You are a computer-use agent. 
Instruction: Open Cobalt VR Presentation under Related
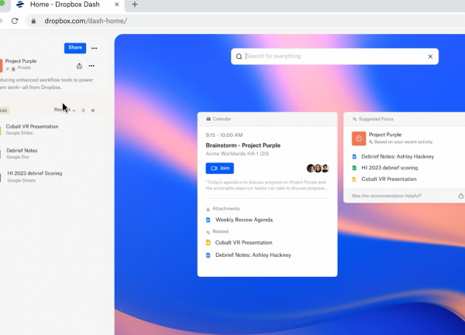[243, 242]
